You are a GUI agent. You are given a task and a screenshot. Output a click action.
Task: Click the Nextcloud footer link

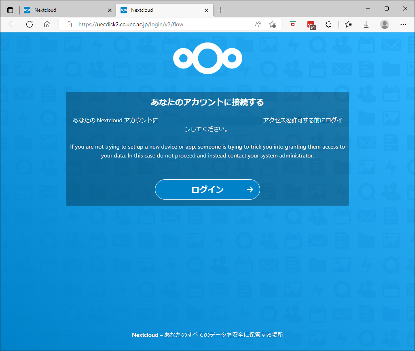coord(145,335)
